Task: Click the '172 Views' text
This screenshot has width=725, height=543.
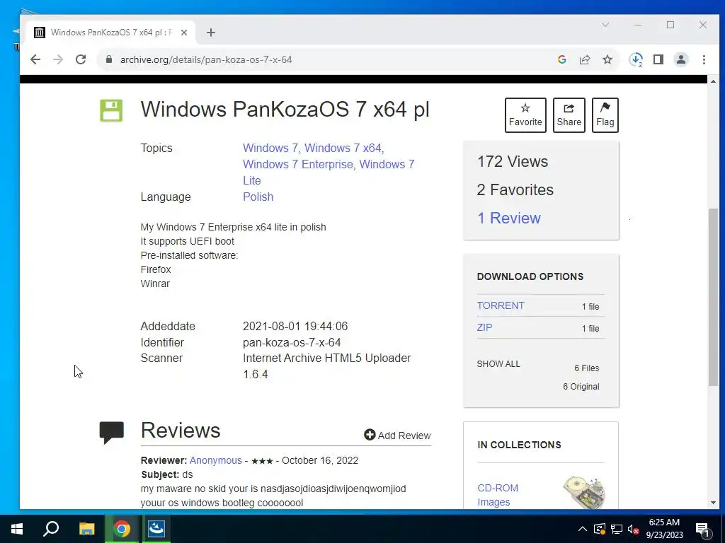Action: [x=513, y=162]
